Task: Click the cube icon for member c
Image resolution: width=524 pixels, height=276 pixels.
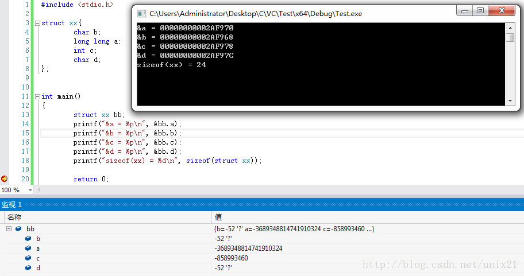Action: coord(28,258)
